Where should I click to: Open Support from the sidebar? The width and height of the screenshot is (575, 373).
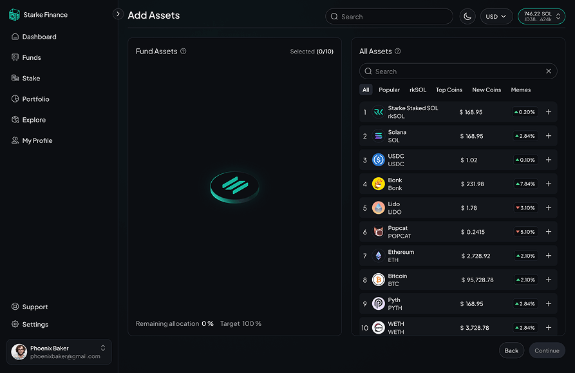[x=30, y=307]
